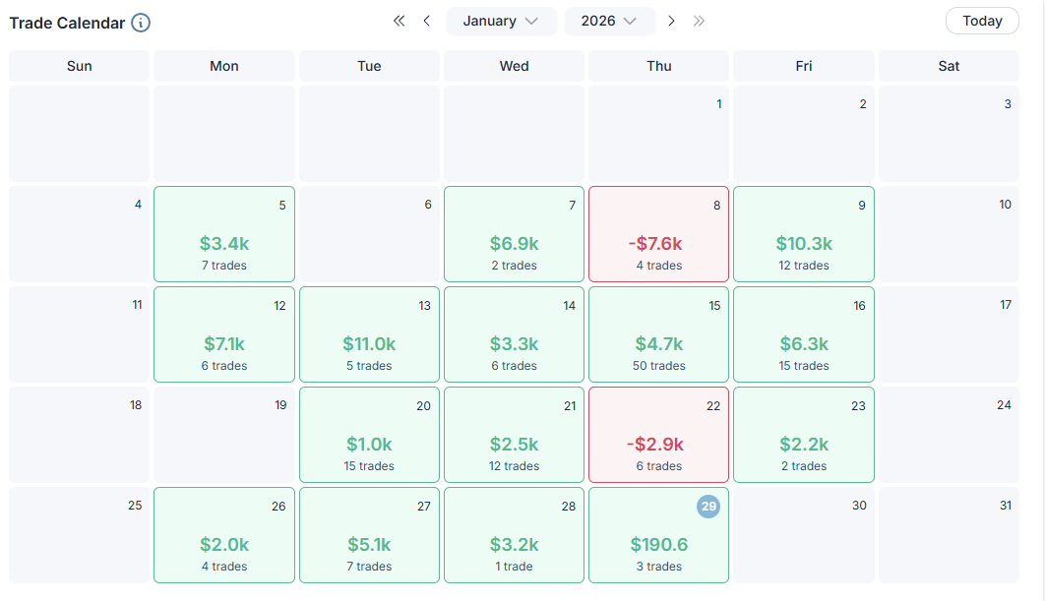The image size is (1045, 601).
Task: Open January 8 loss cell -$7.6k
Action: click(658, 234)
